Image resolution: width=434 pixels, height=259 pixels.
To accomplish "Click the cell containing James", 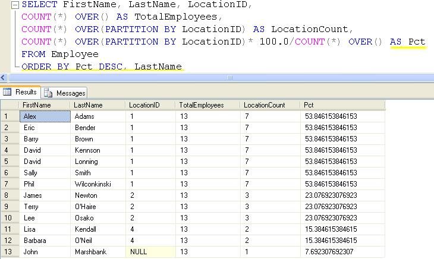I will click(x=45, y=195).
